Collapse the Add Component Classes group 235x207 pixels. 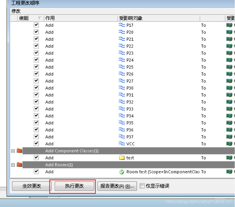(x=13, y=151)
